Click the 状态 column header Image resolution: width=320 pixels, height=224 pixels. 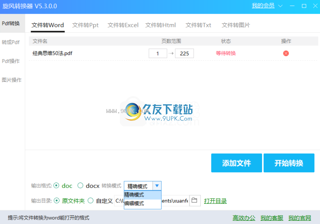(x=226, y=41)
